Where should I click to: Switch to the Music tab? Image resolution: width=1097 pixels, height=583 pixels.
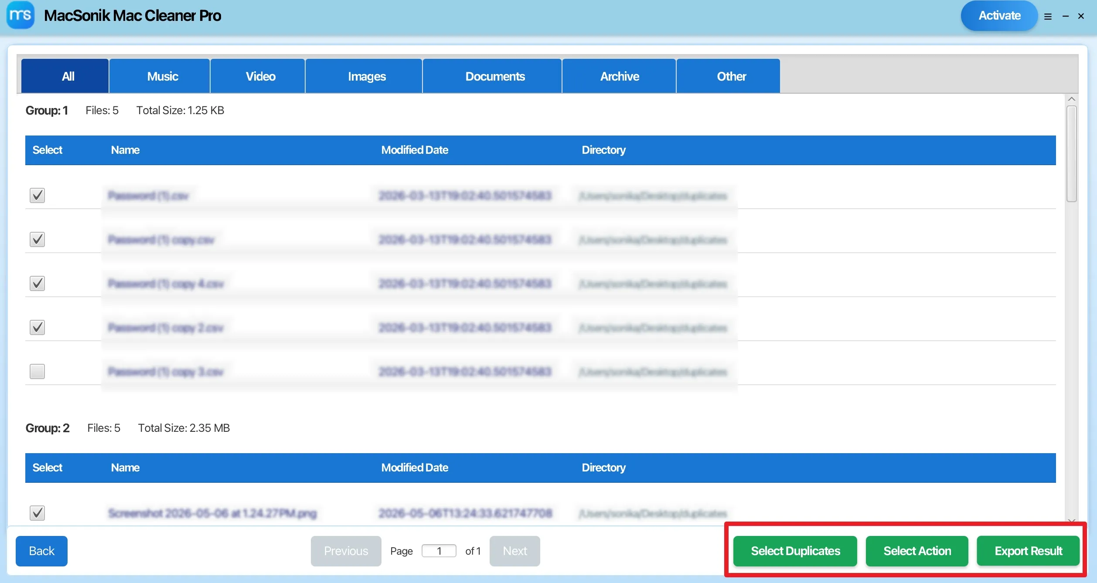pos(160,76)
